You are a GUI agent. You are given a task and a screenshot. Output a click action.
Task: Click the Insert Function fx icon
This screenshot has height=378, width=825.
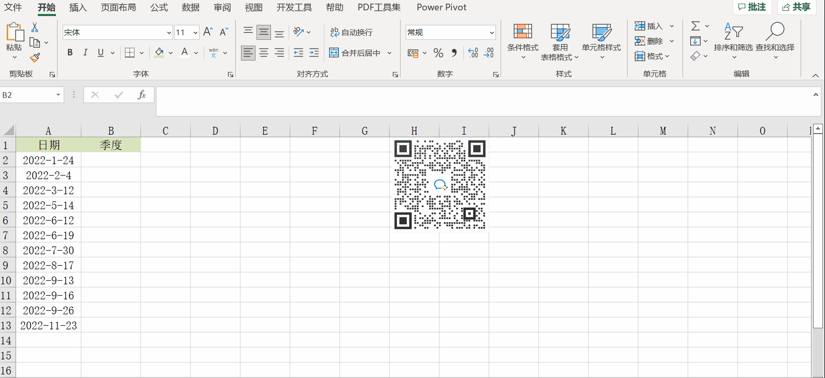(141, 95)
